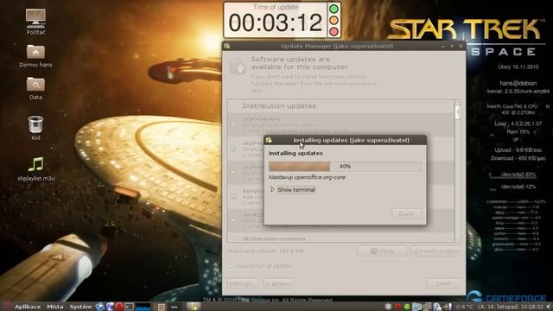Click the volume speaker icon on the panel
Viewport: 553px width, 311px height.
549,307
